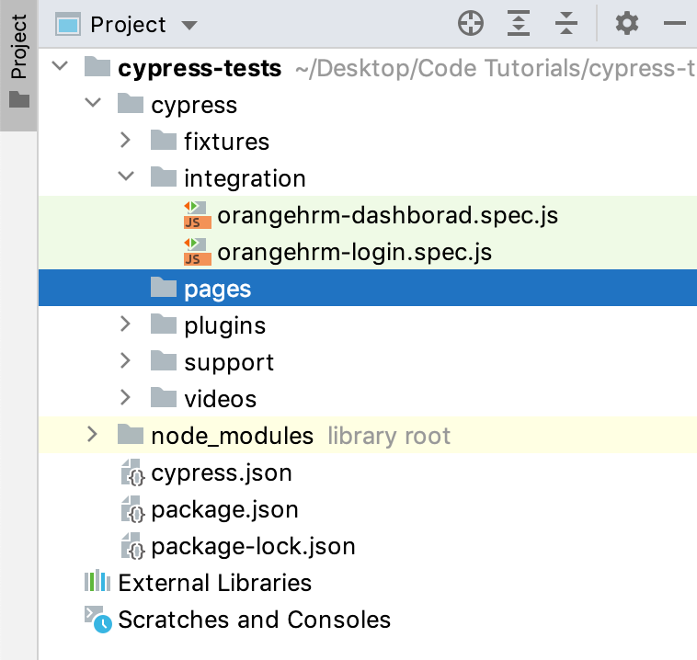Click the Expand All toolbar icon
This screenshot has height=660, width=697.
[x=520, y=24]
